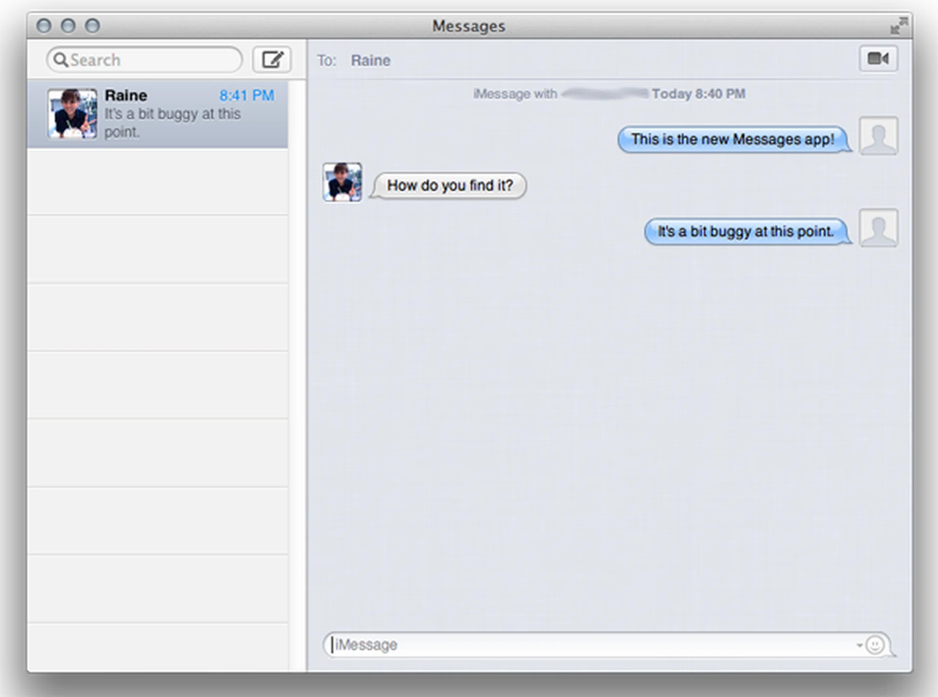Image resolution: width=938 pixels, height=697 pixels.
Task: Start a FaceTime video call
Action: [x=878, y=59]
